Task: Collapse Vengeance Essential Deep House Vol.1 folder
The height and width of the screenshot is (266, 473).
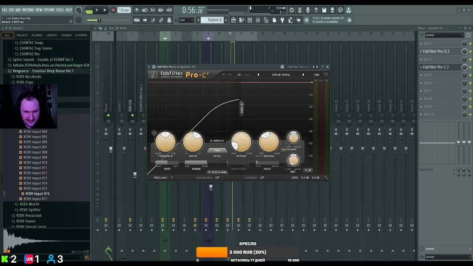Action: (x=43, y=71)
